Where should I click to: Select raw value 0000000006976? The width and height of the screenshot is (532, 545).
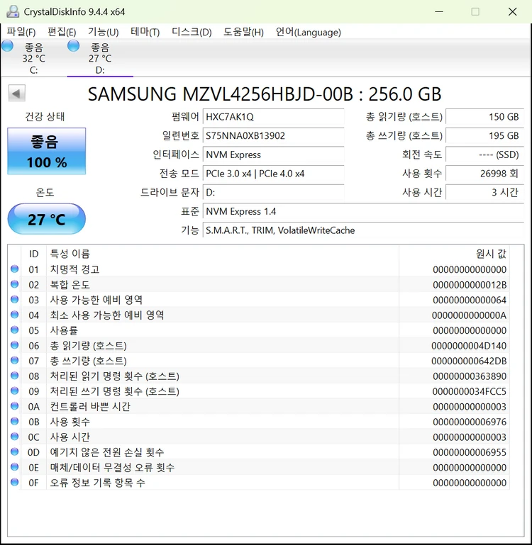click(470, 422)
